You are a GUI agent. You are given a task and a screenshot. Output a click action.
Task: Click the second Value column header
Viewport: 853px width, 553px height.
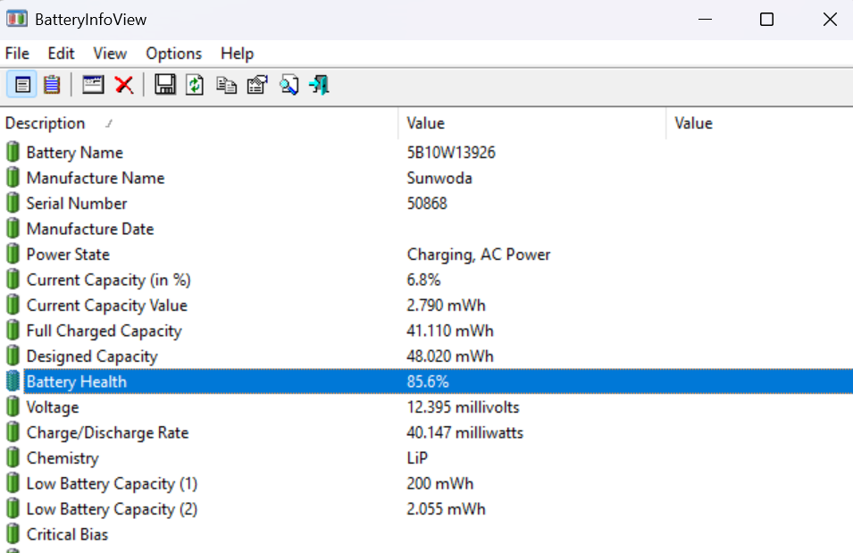pyautogui.click(x=760, y=123)
